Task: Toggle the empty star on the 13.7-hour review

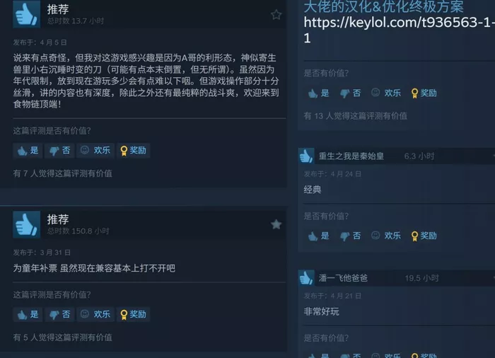Action: [x=276, y=15]
